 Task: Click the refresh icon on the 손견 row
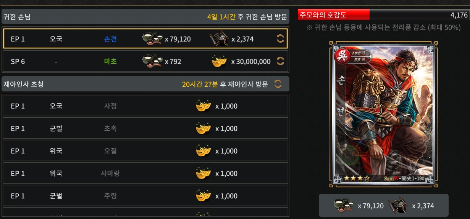point(280,38)
